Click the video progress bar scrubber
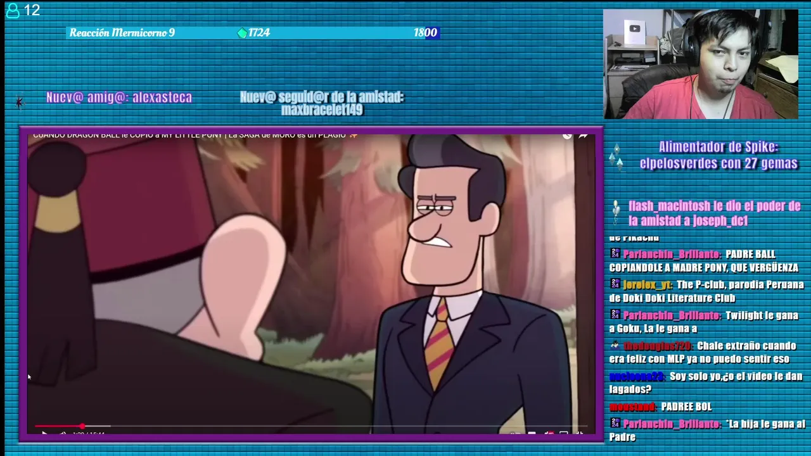This screenshot has width=811, height=456. click(x=82, y=426)
